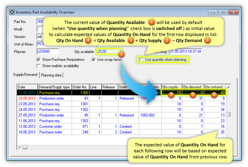Click the Qty available field 25,00

tap(109, 51)
